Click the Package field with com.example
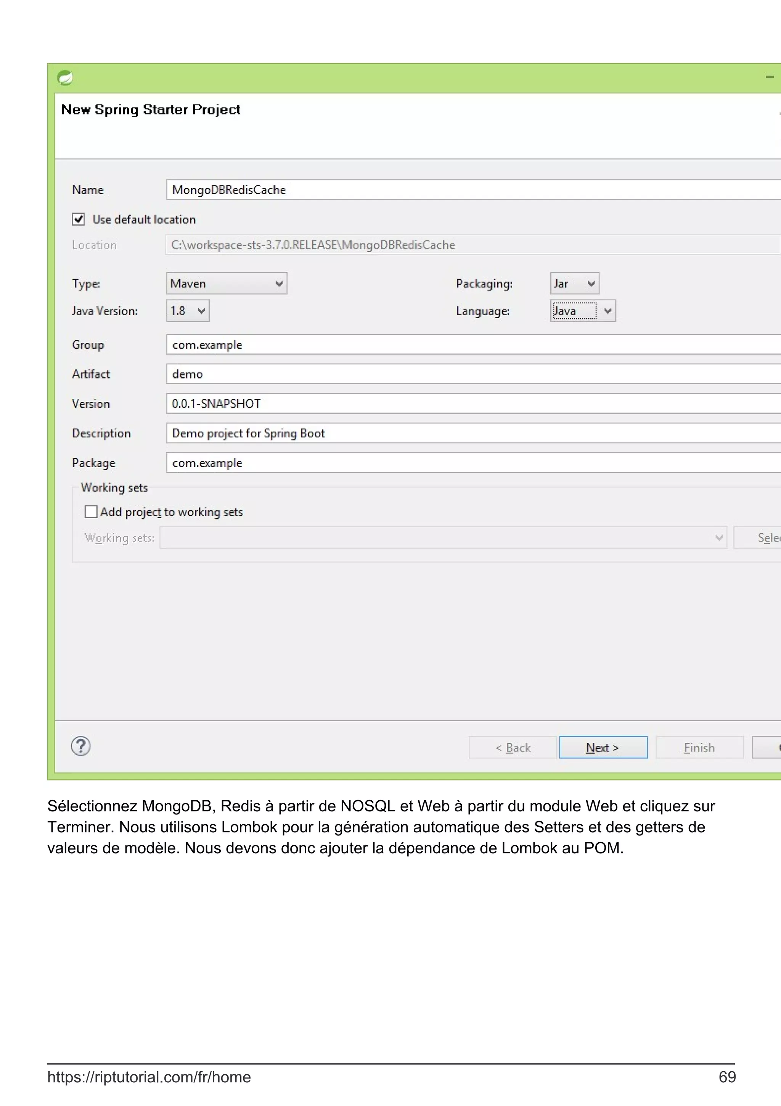The width and height of the screenshot is (781, 1106). 474,463
